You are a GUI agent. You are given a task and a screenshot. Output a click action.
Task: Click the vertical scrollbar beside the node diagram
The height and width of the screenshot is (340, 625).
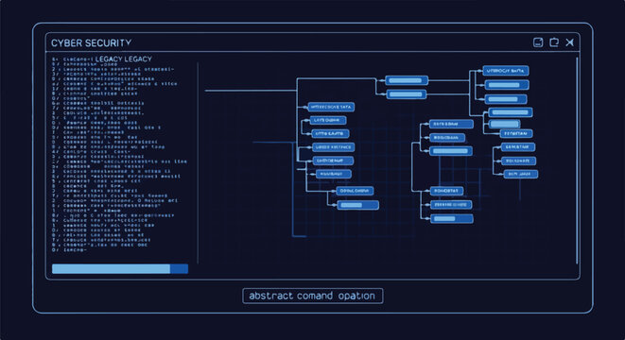point(577,161)
